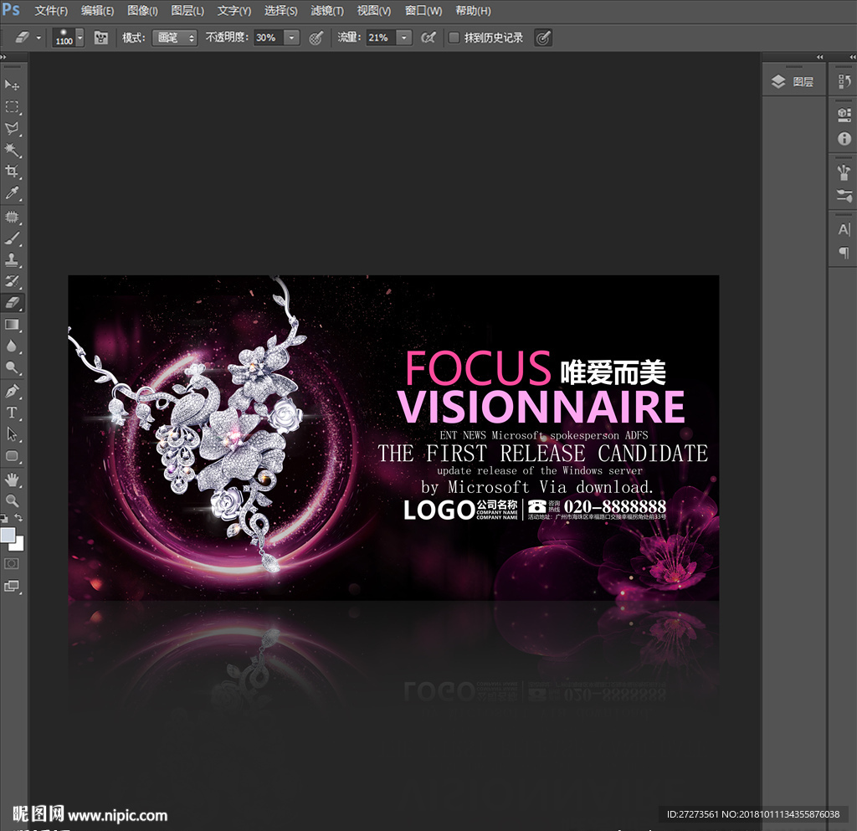Click the Eraser tool preset icon in options bar
Screen dimensions: 857x831
(x=22, y=38)
